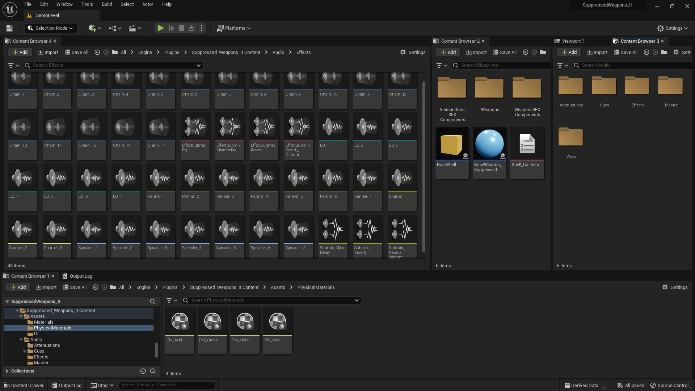Image resolution: width=695 pixels, height=391 pixels.
Task: Open the Window menu
Action: (64, 4)
